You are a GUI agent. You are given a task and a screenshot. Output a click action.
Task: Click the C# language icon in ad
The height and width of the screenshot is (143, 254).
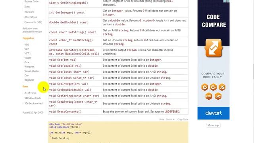(x=205, y=87)
